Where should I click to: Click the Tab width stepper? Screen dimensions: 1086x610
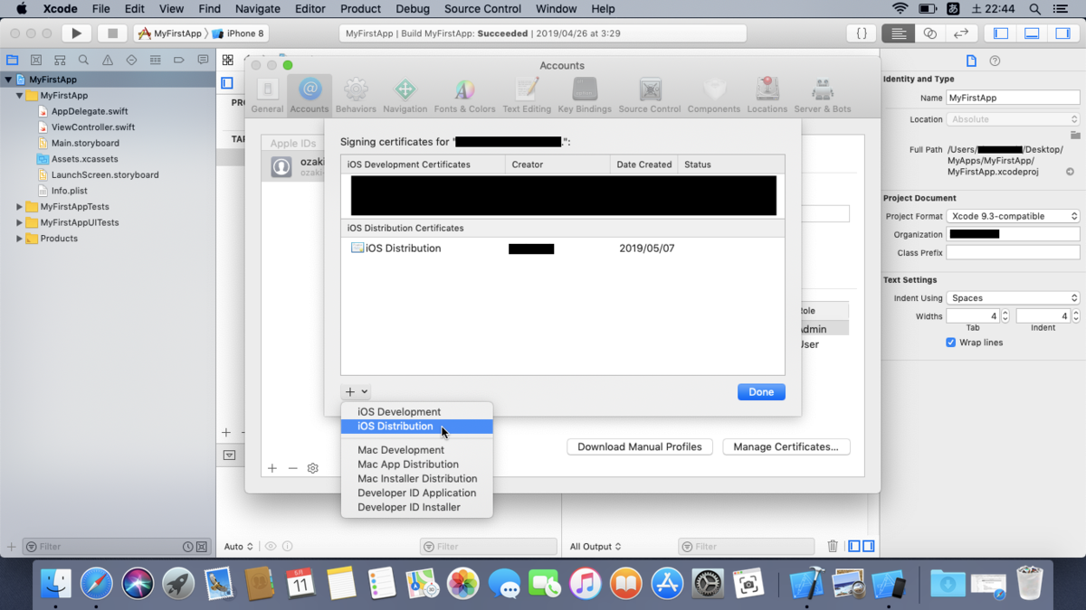pyautogui.click(x=1005, y=316)
